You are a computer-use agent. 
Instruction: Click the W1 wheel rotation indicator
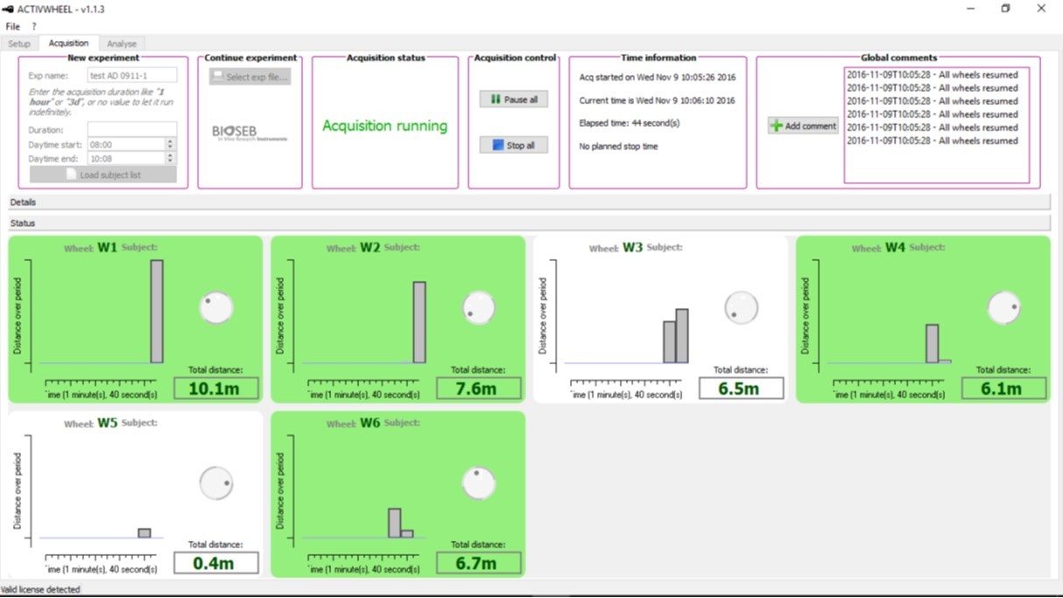216,308
